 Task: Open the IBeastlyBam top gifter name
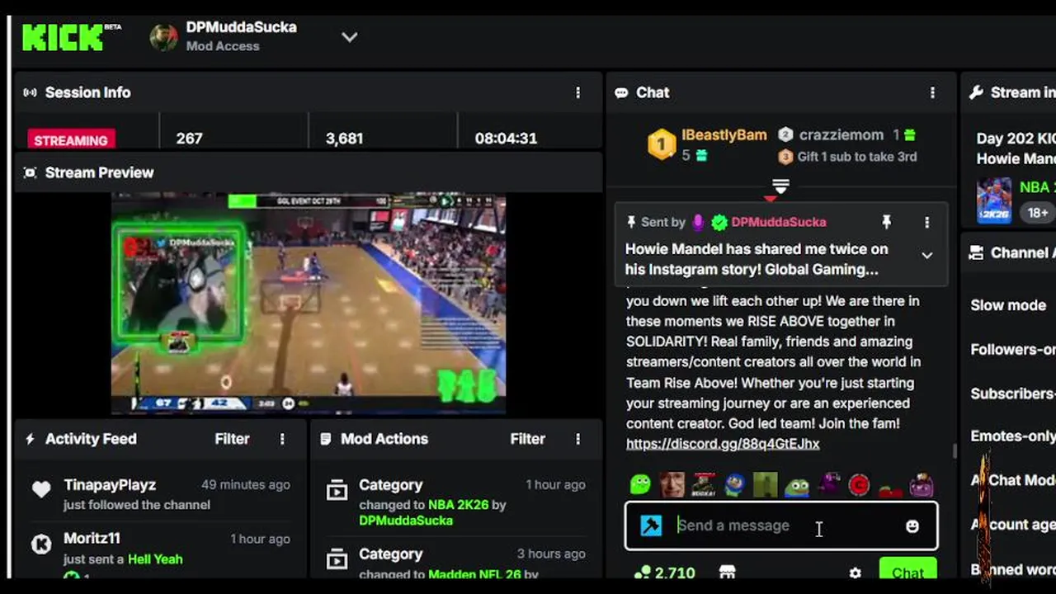point(724,134)
